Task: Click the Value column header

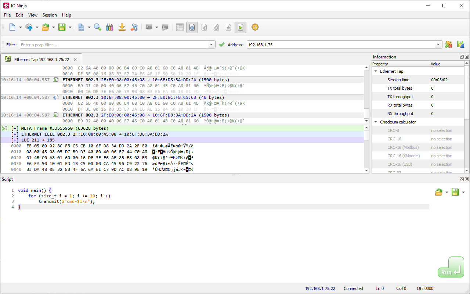Action: pos(447,64)
